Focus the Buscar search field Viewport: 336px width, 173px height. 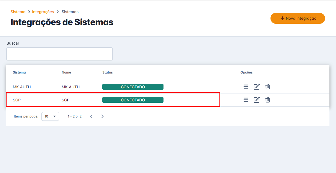pyautogui.click(x=60, y=54)
